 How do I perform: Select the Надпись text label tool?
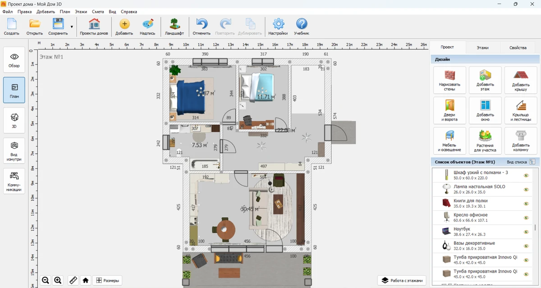(147, 27)
